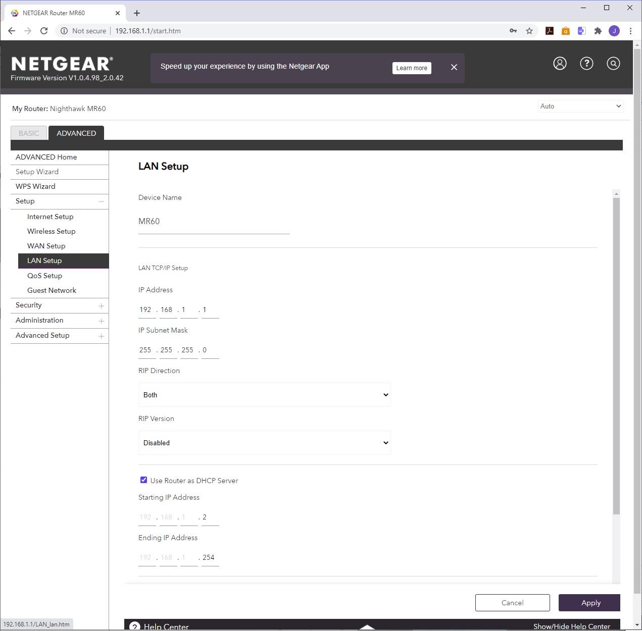Click the LAN Setup panel scrollbar
Image resolution: width=642 pixels, height=631 pixels.
coord(616,353)
